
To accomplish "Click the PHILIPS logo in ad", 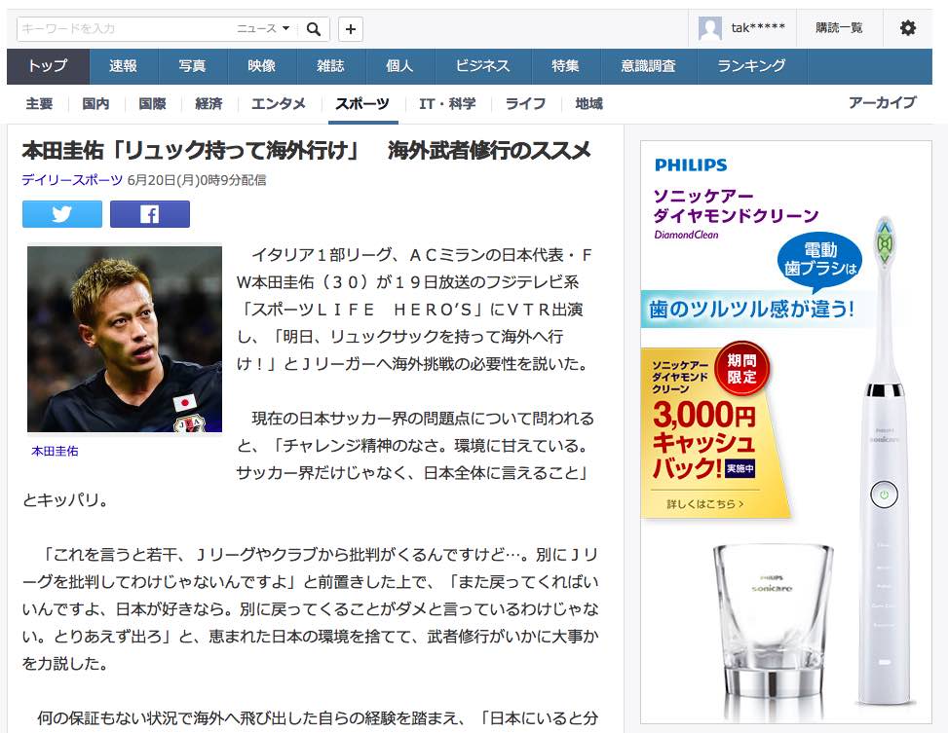I will (x=691, y=165).
